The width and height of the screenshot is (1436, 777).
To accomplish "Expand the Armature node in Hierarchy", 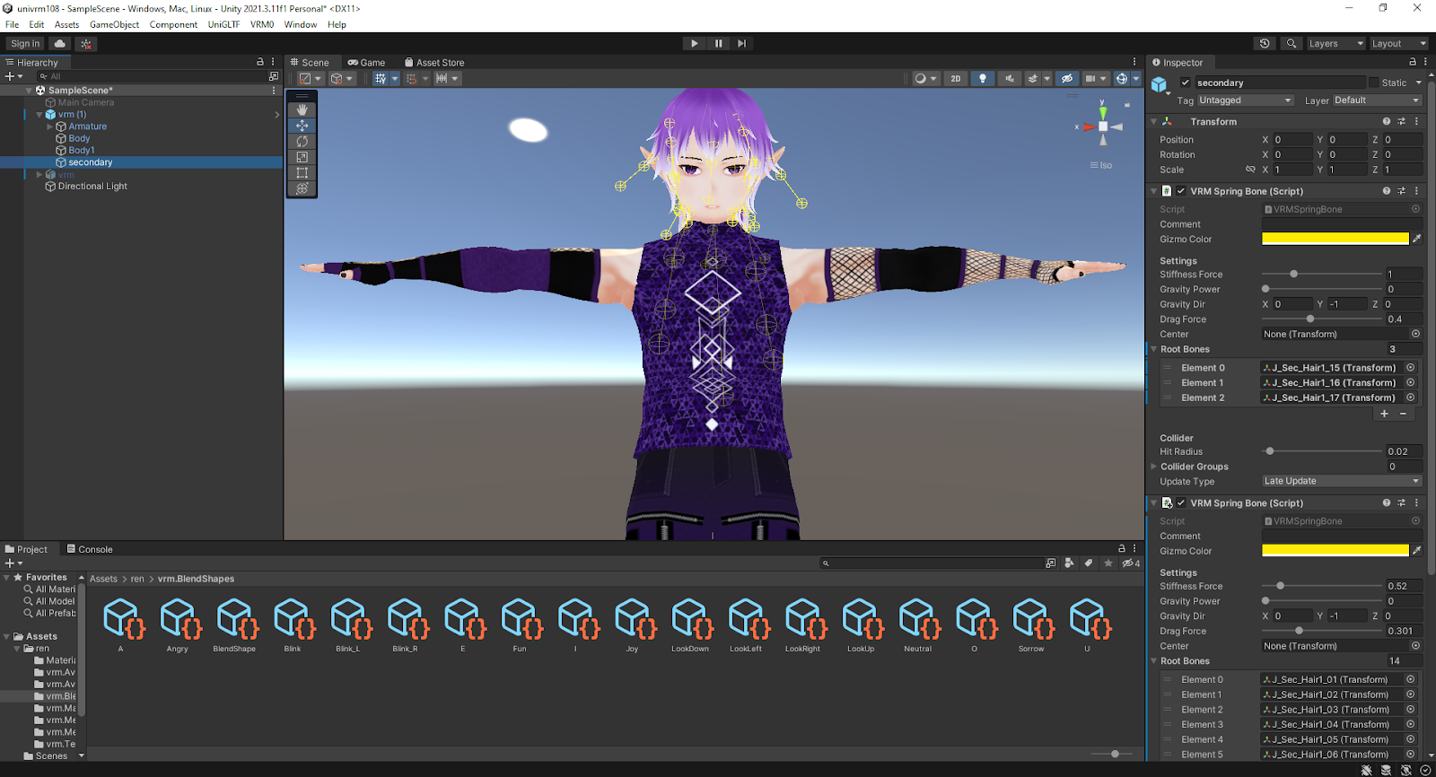I will point(50,127).
